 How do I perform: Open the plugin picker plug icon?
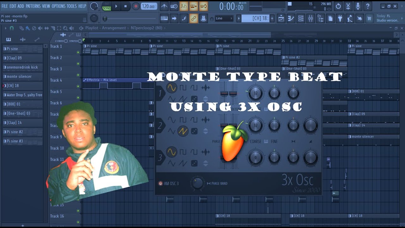tap(340, 19)
